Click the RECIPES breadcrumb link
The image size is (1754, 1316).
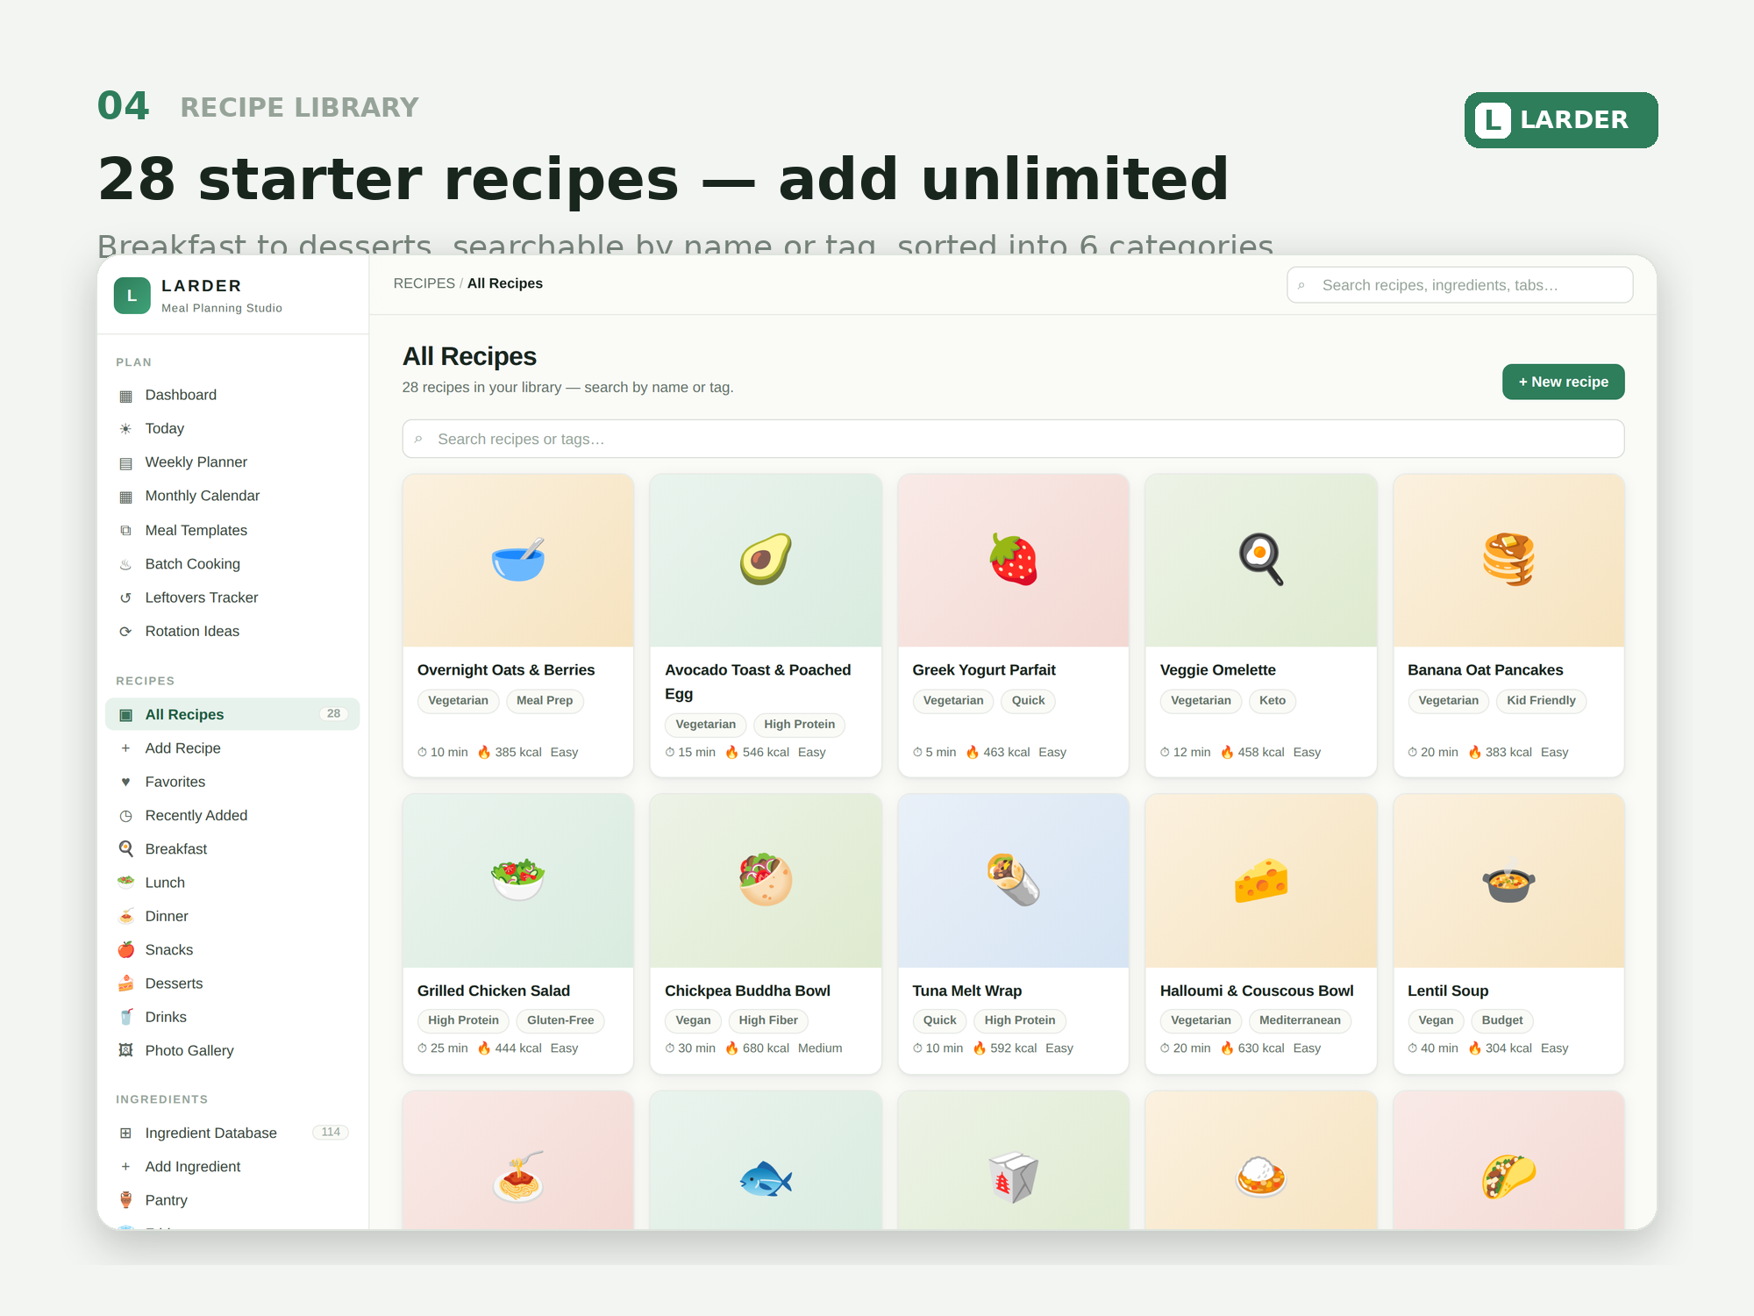424,283
